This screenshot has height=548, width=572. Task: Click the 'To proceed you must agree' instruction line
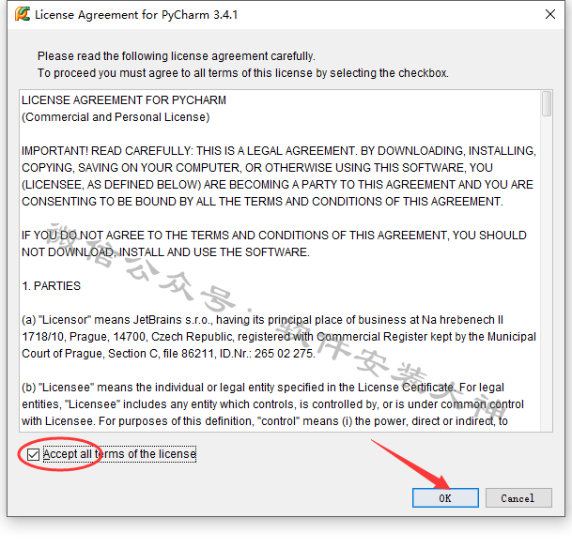(243, 73)
